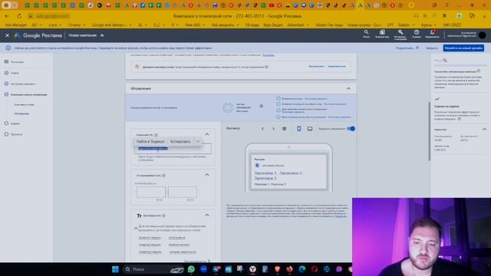Select desktop device preview icon
The width and height of the screenshot is (491, 276).
(x=310, y=129)
